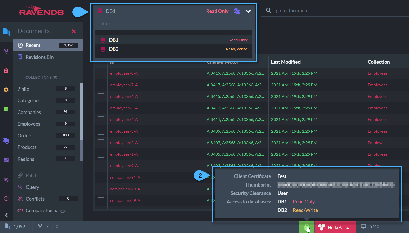Viewport: 409px width, 233px height.
Task: Open the server settings list-gear sidebar icon
Action: (x=6, y=179)
